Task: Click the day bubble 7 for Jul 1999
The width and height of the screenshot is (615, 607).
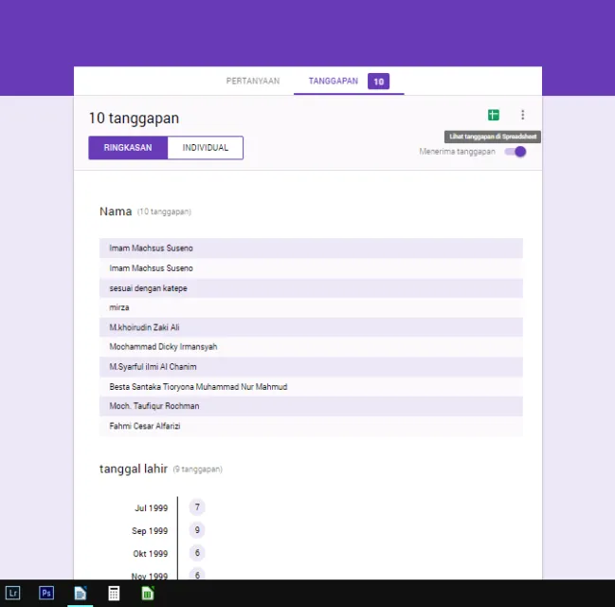Action: click(x=197, y=507)
